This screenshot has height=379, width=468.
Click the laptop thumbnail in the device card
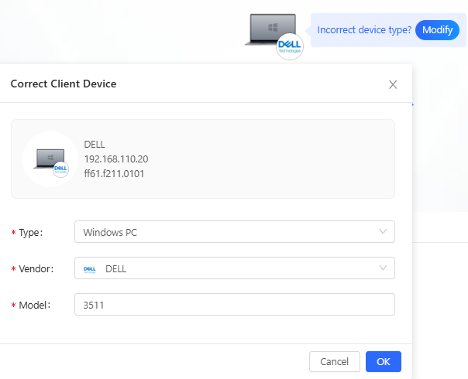tap(48, 158)
